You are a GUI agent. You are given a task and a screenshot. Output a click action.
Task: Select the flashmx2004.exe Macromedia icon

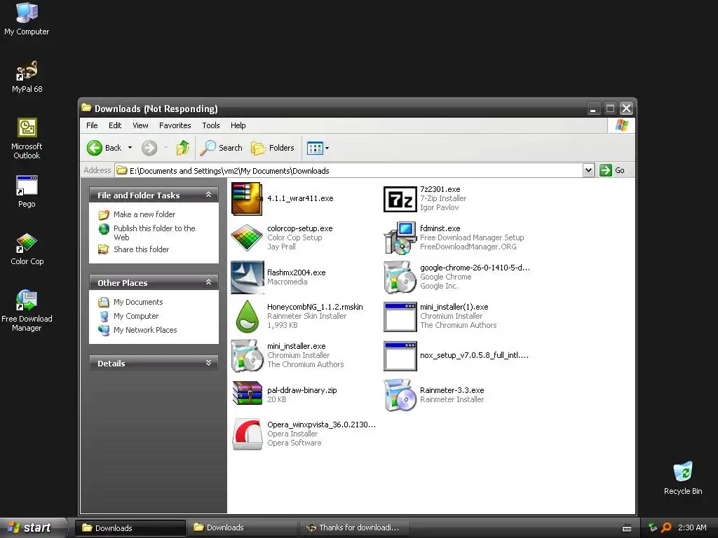[248, 277]
